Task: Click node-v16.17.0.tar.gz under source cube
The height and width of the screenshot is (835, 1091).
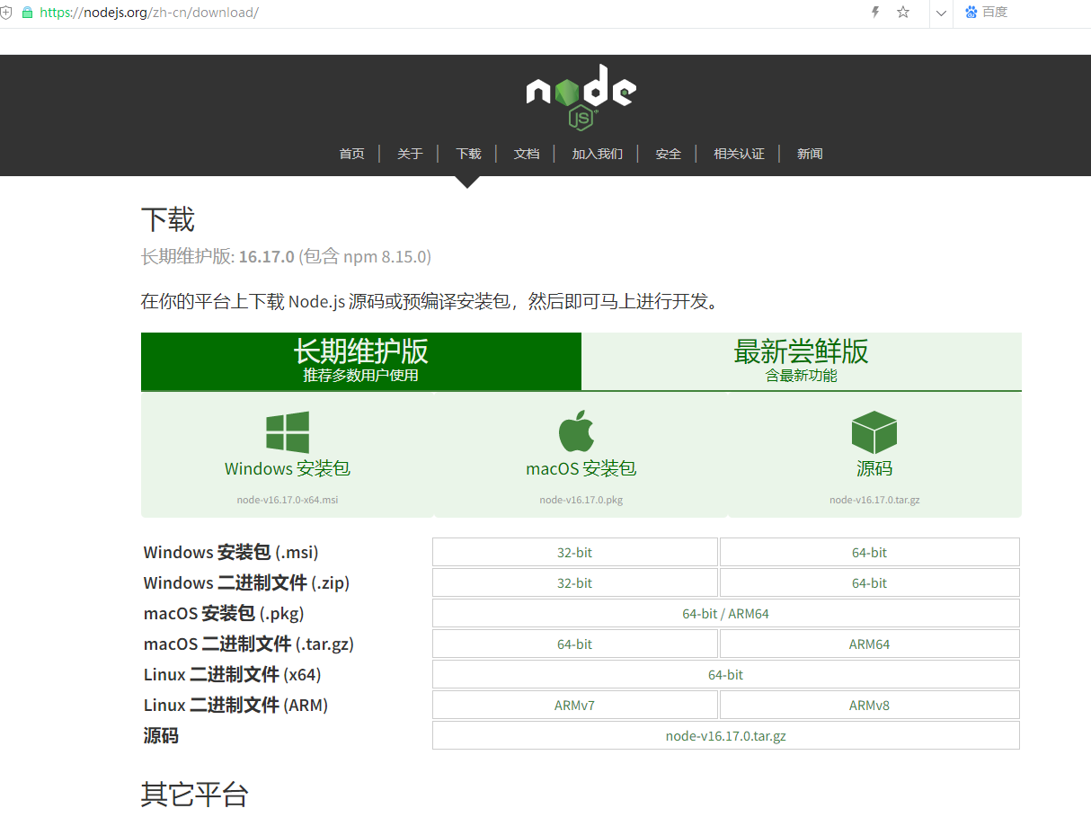Action: [x=874, y=500]
